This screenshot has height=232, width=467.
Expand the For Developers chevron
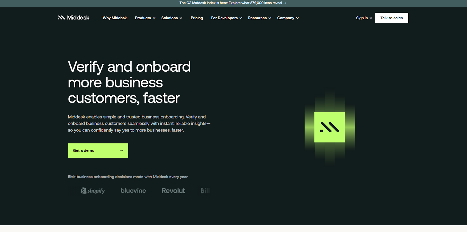(241, 18)
